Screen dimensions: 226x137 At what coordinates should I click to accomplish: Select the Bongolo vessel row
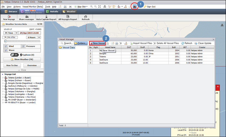point(151,54)
